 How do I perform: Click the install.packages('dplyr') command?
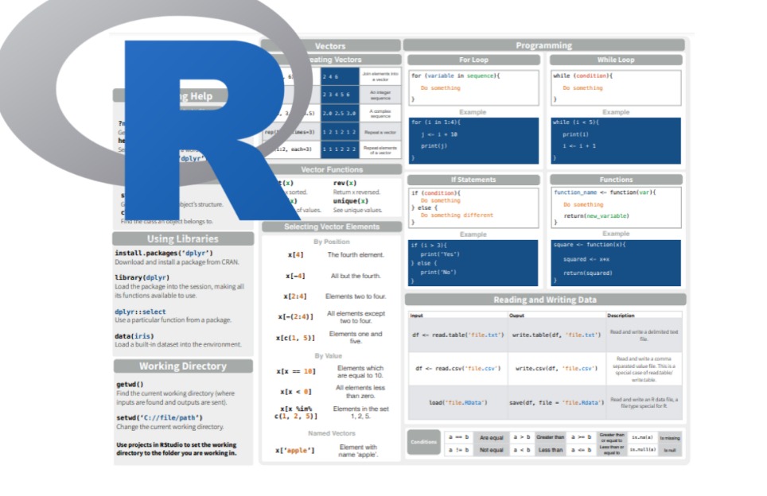[162, 252]
